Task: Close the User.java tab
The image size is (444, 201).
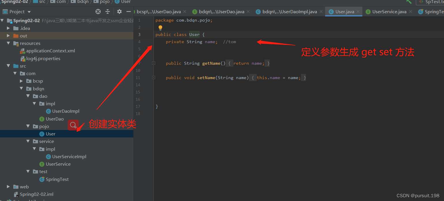Action: (358, 12)
